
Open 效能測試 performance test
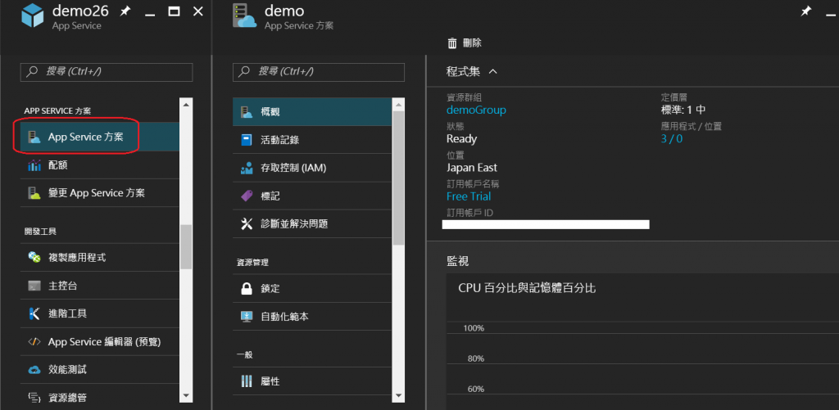click(99, 369)
